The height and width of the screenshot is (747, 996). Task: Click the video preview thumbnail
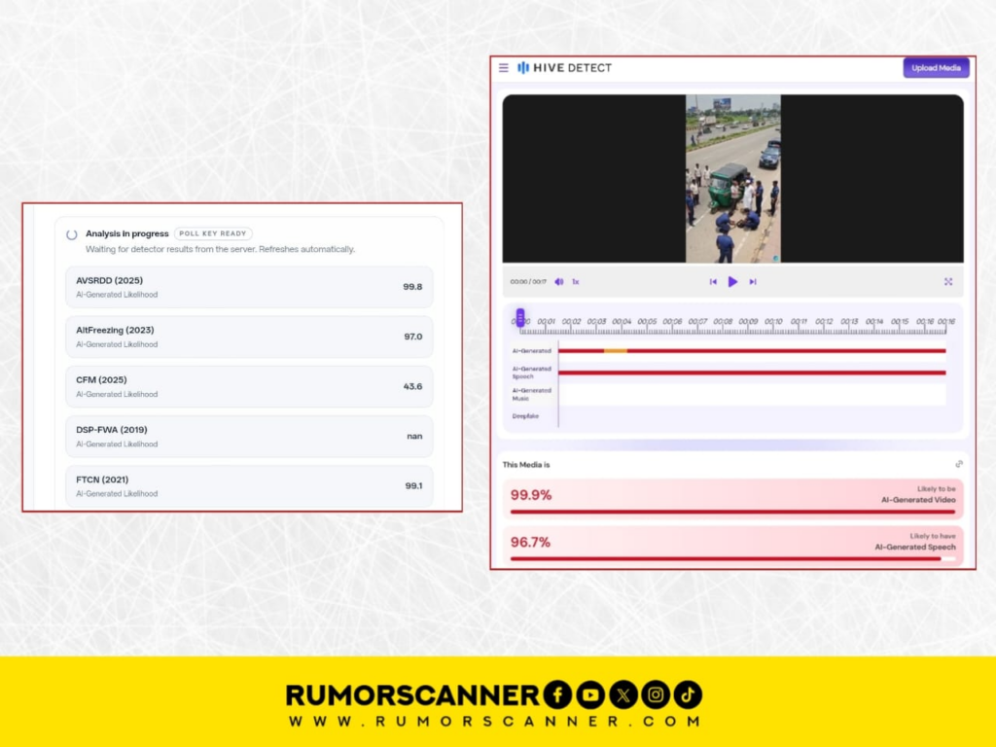coord(733,179)
